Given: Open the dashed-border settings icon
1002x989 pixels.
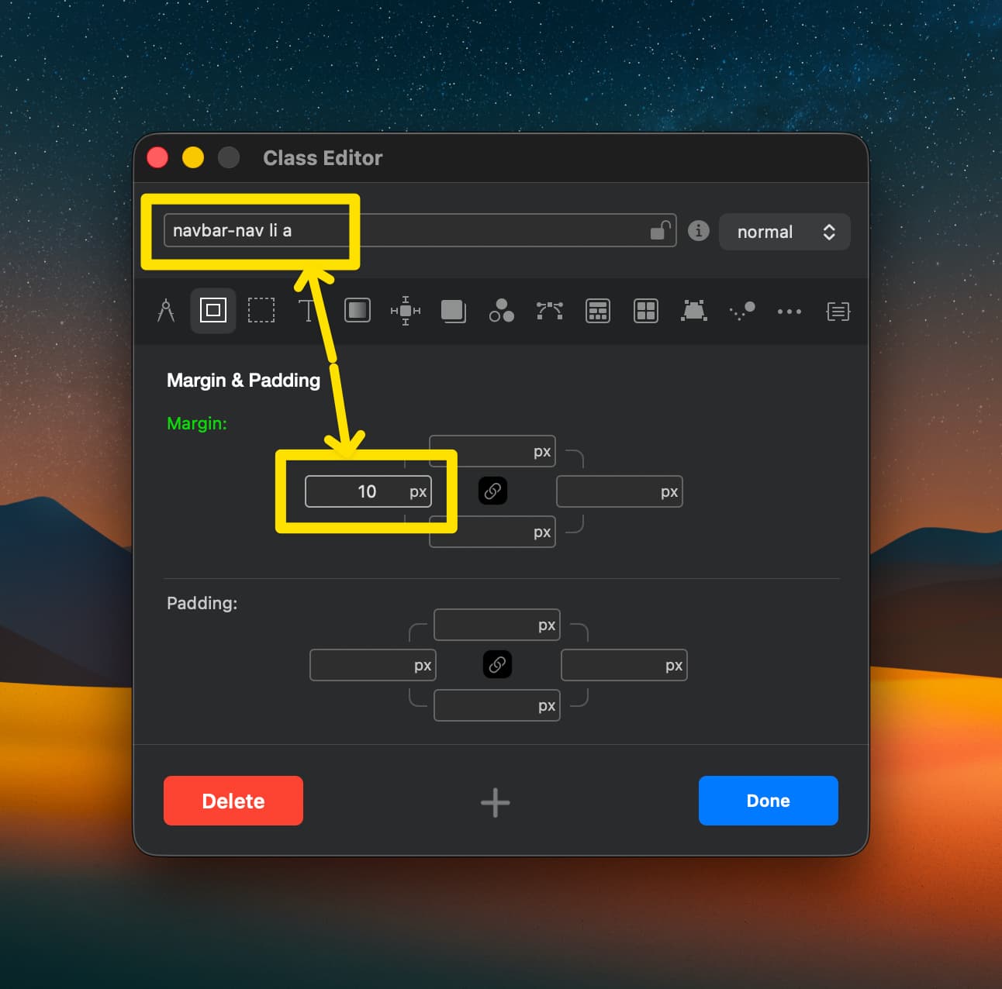Looking at the screenshot, I should point(261,311).
